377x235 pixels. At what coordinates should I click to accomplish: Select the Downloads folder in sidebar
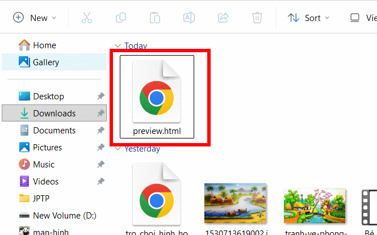(x=55, y=113)
